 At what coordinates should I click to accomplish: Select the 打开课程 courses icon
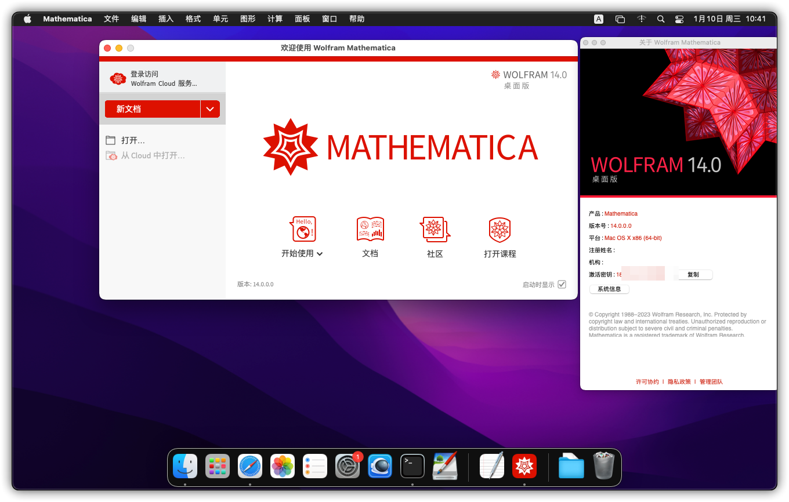(x=500, y=229)
